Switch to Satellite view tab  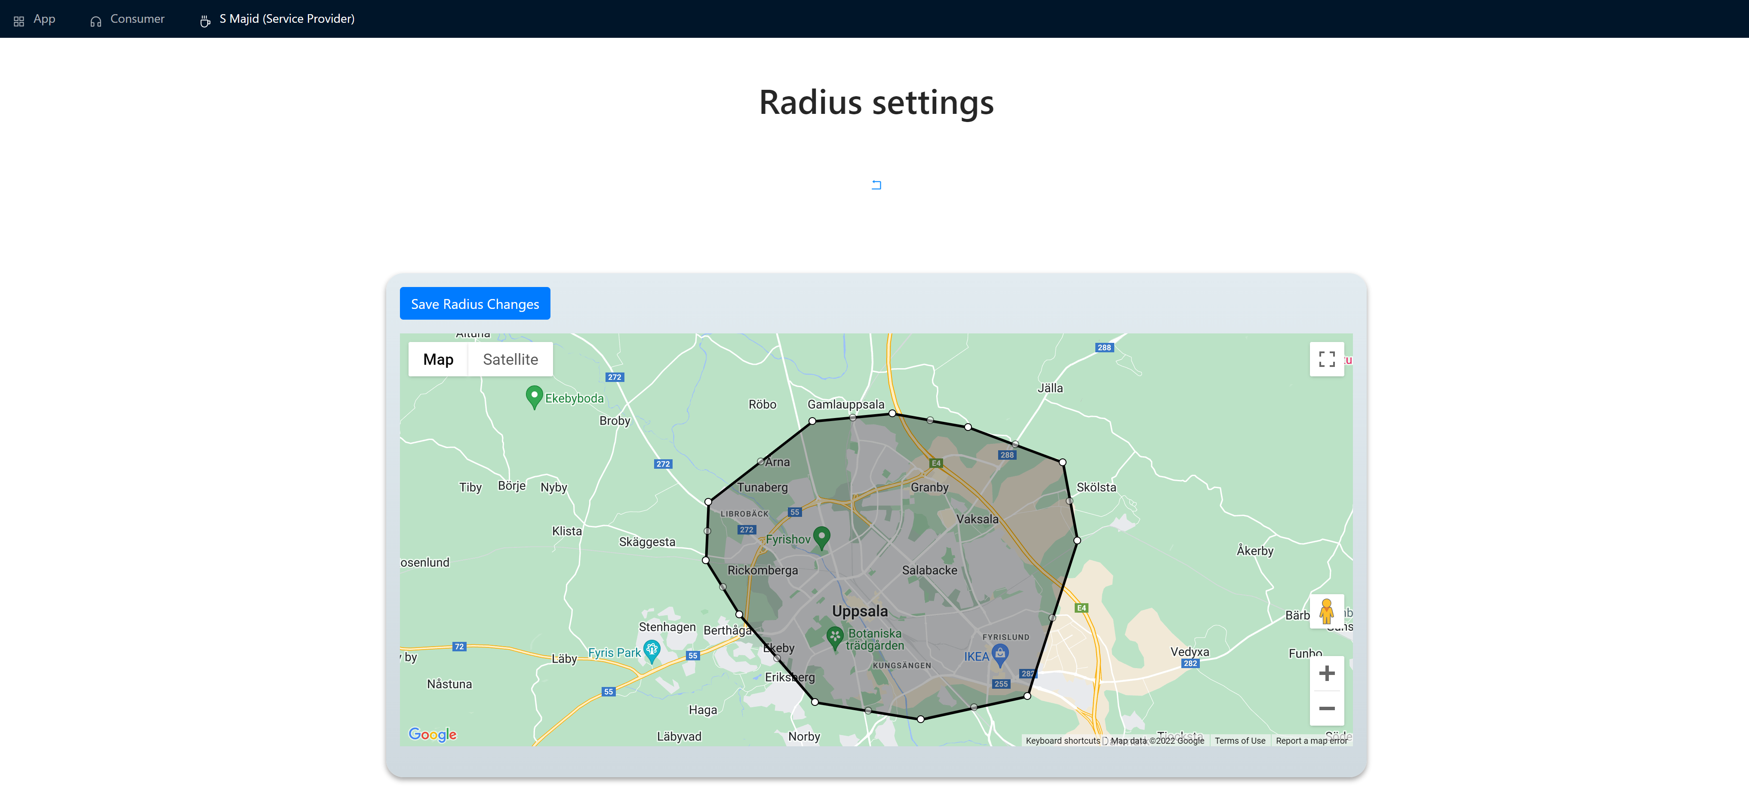[x=510, y=360]
